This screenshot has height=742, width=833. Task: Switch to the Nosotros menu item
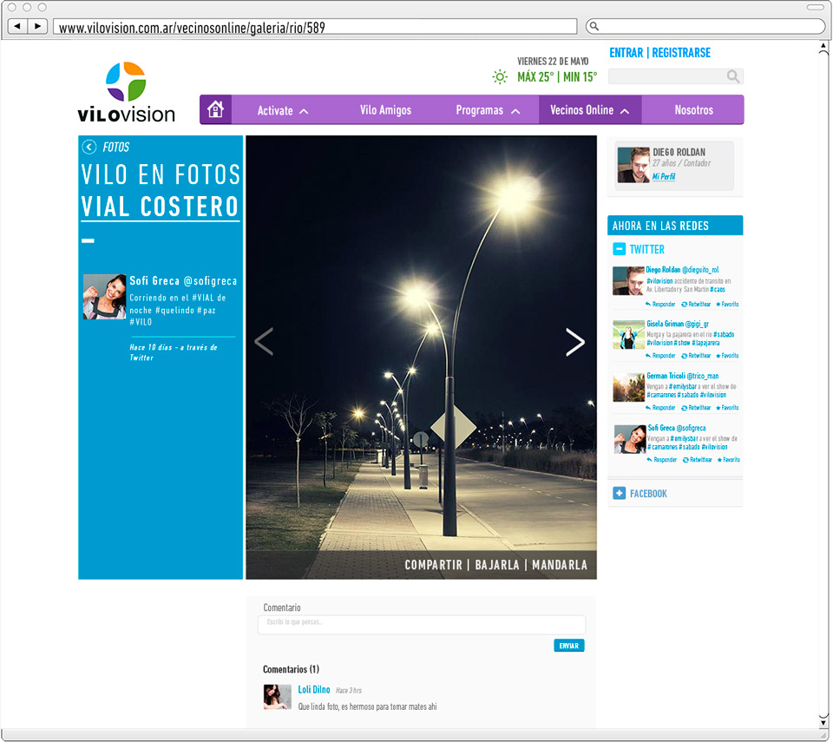click(x=692, y=110)
